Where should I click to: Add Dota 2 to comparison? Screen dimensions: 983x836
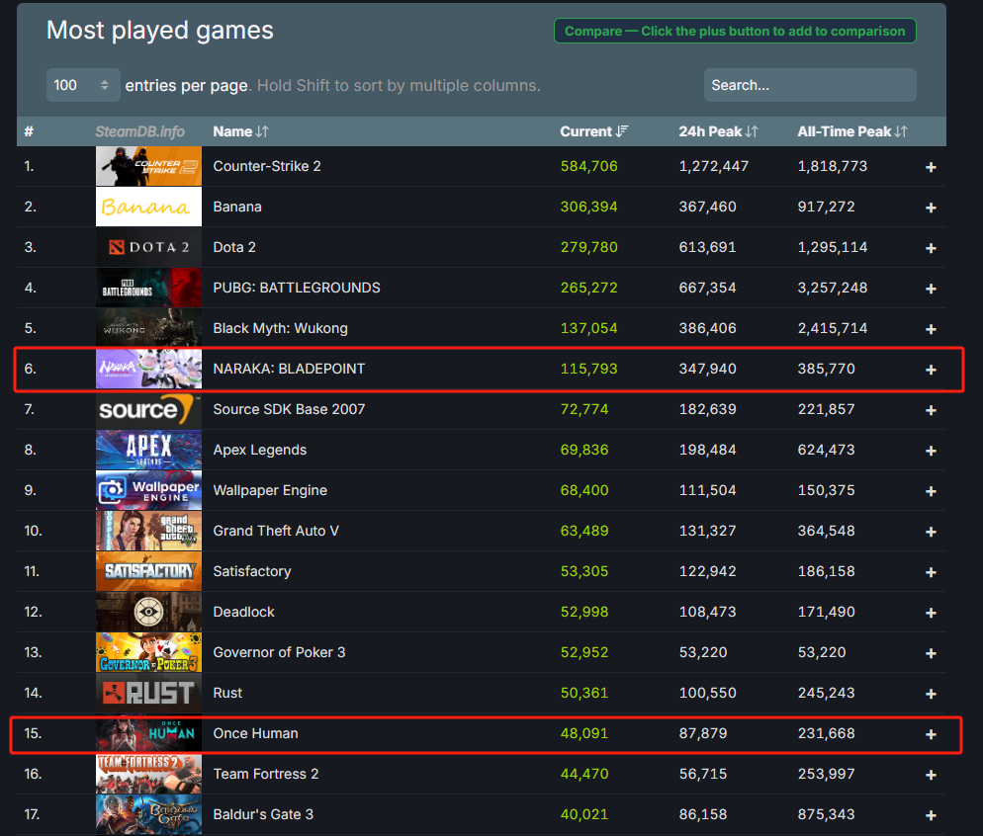point(931,248)
